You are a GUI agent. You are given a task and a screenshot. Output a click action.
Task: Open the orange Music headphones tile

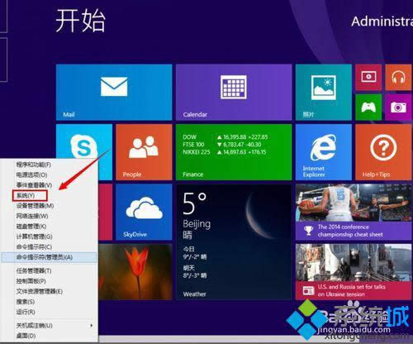tap(398, 77)
